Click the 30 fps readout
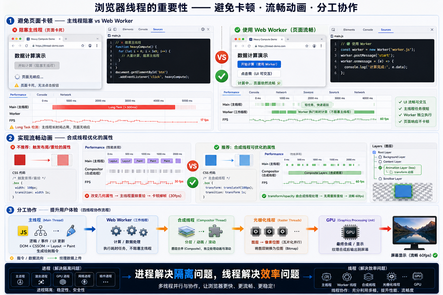 (179, 181)
